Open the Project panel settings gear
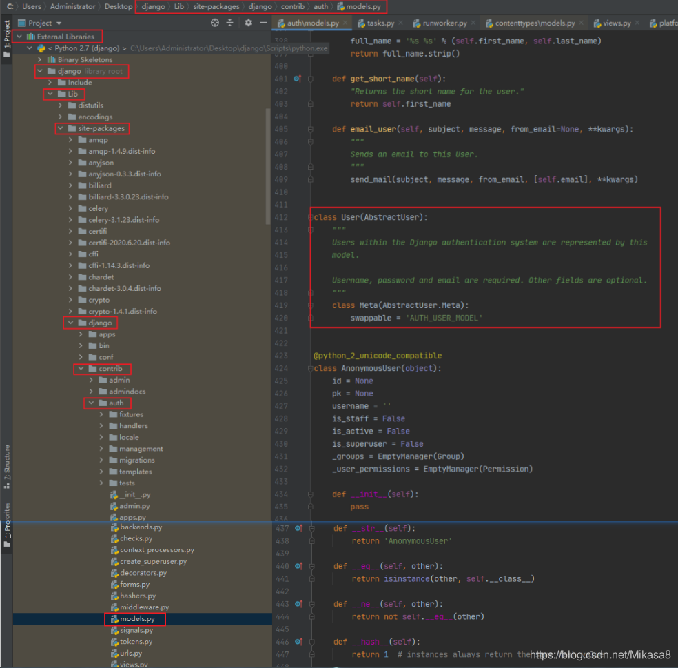Viewport: 678px width, 668px height. coord(248,23)
